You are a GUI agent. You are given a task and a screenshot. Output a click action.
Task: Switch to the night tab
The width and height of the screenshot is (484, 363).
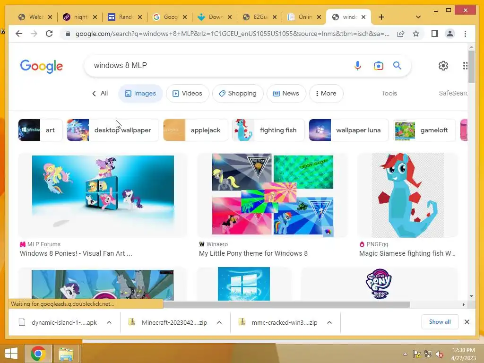tap(77, 17)
